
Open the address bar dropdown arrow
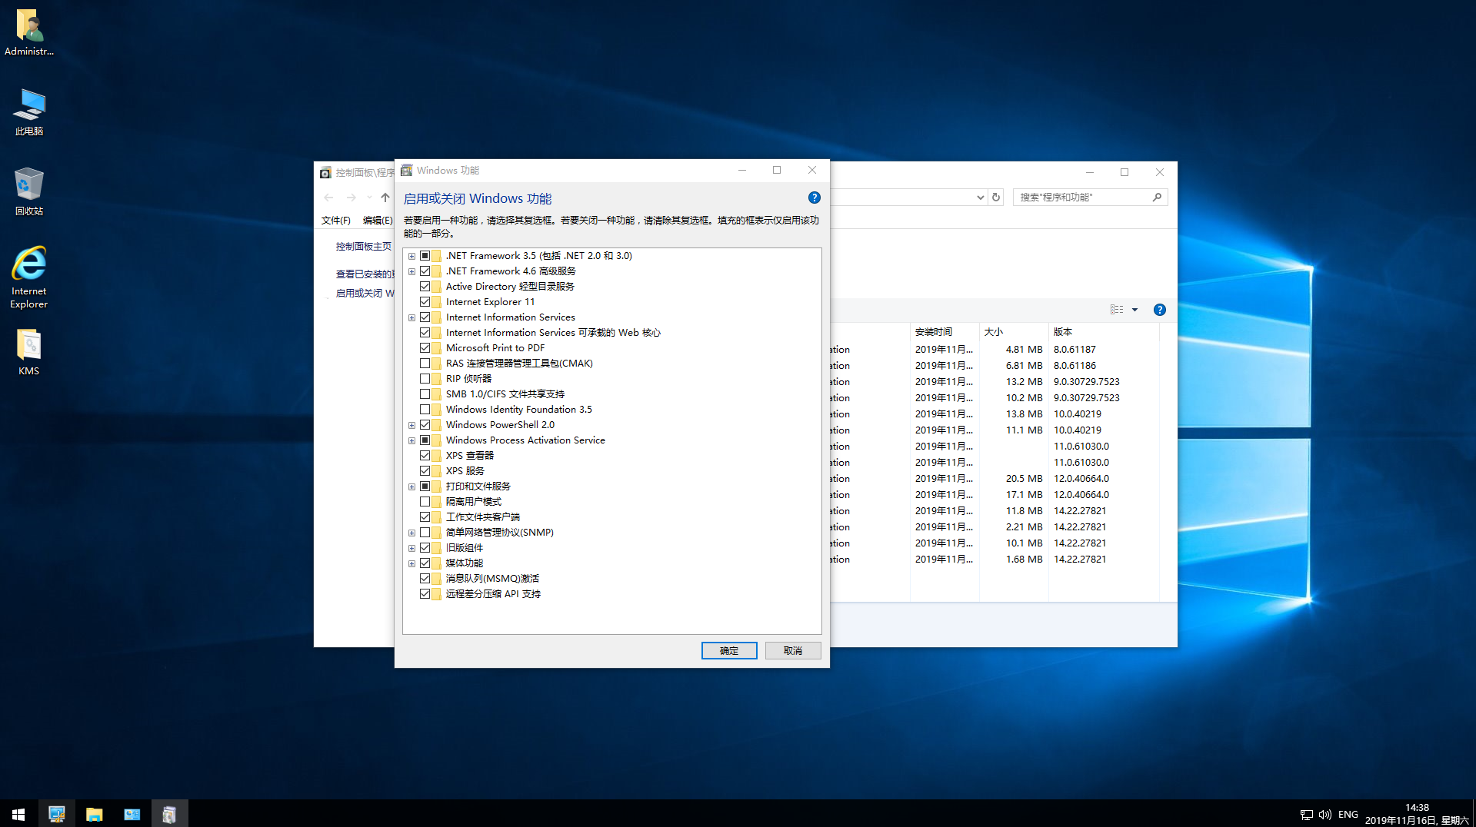coord(980,198)
